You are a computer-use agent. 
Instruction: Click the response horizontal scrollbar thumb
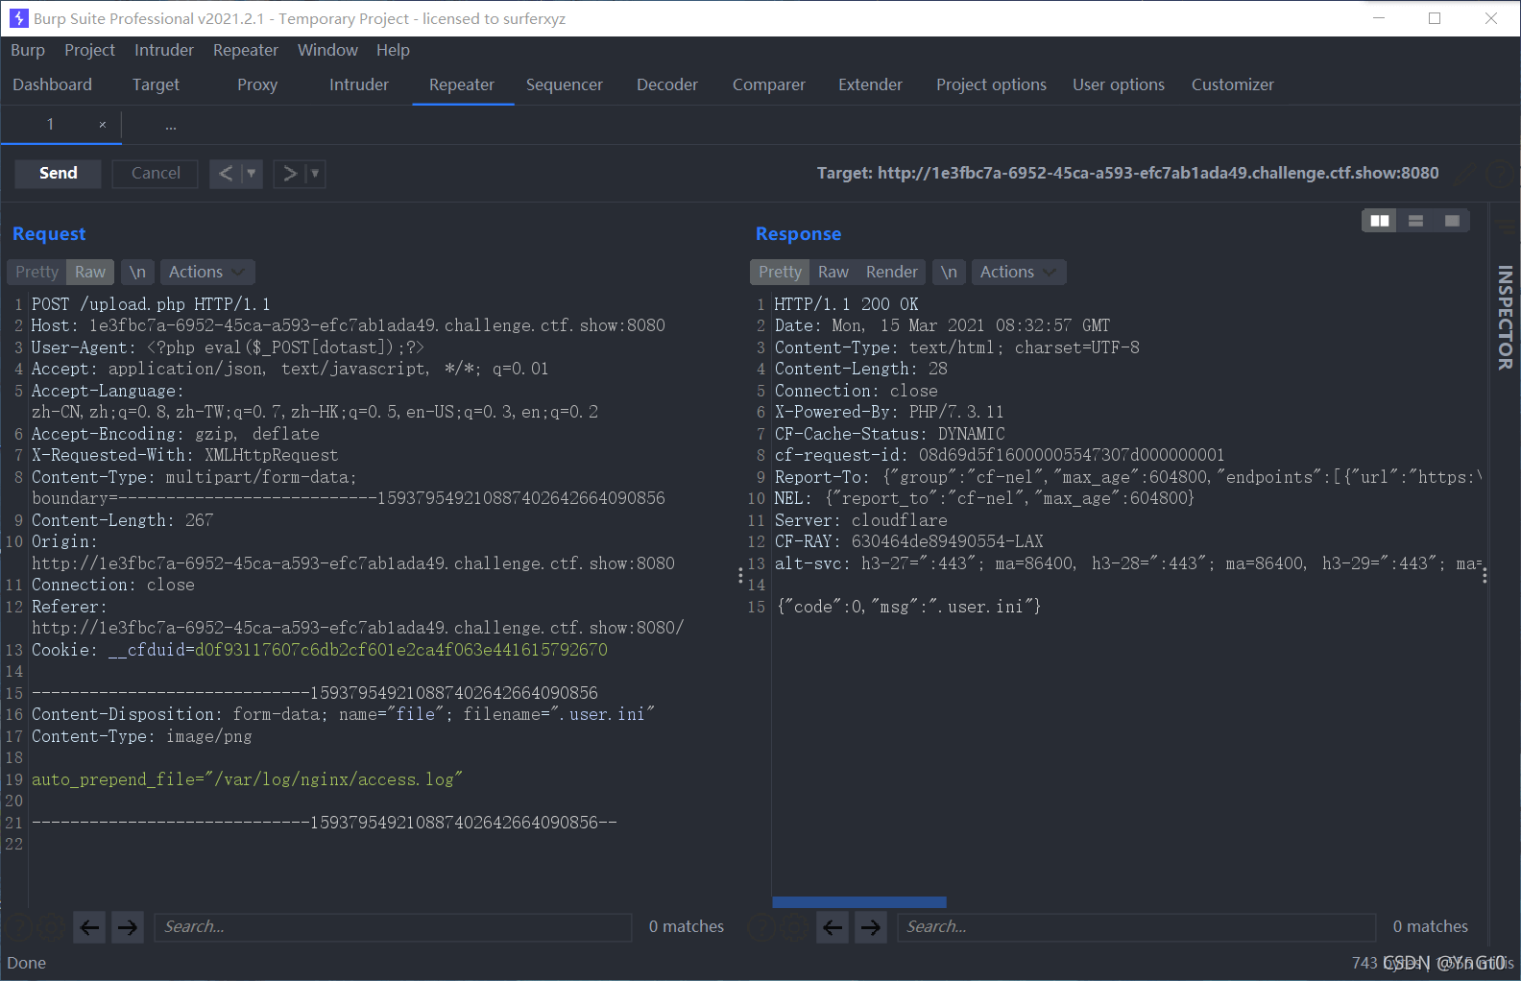click(x=859, y=902)
